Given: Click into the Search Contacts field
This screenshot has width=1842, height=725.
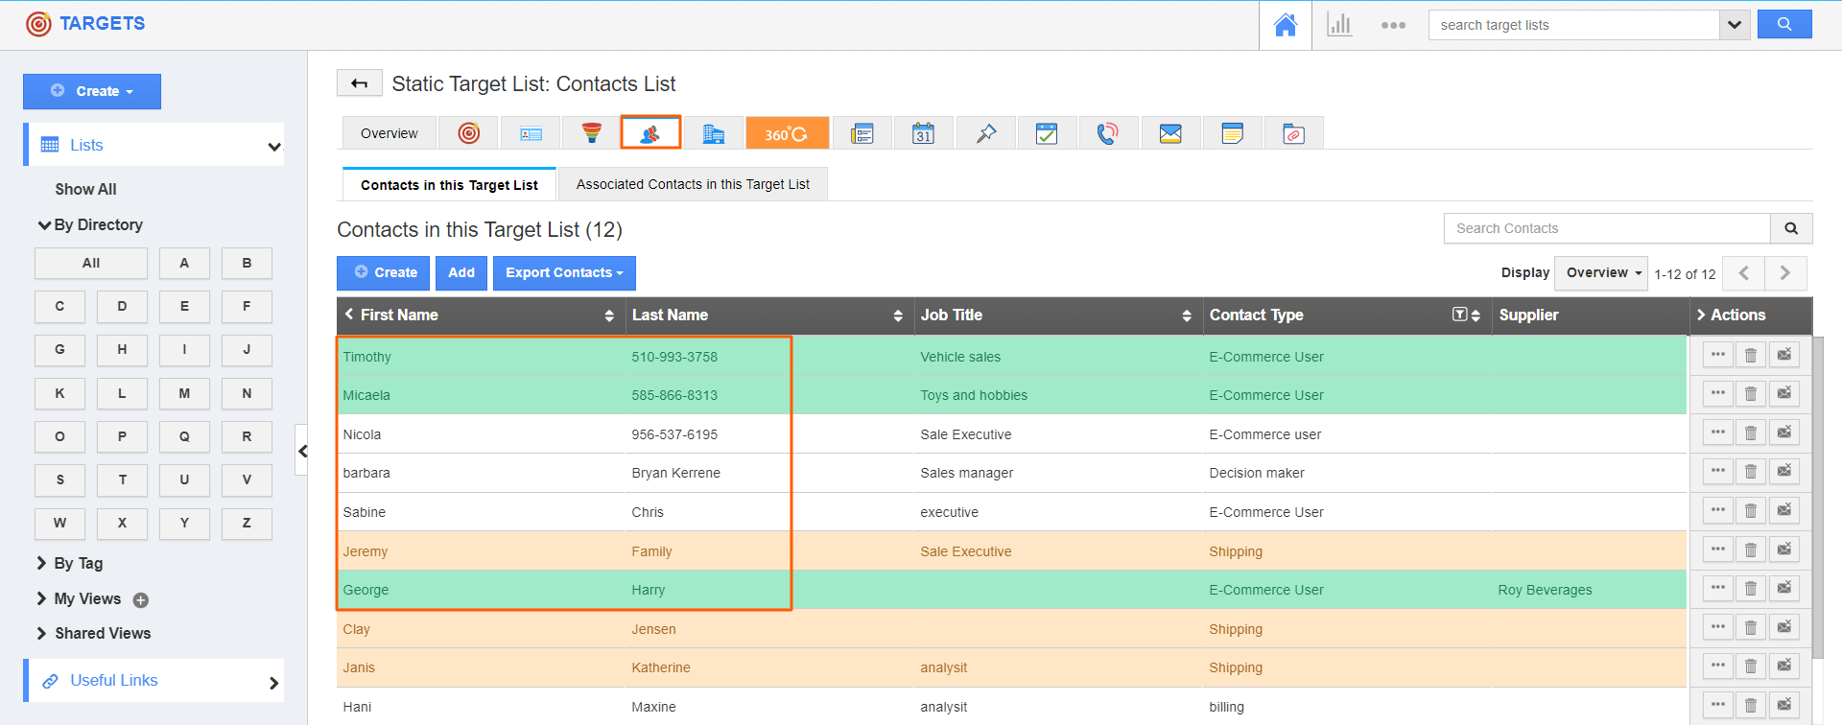Looking at the screenshot, I should [x=1606, y=228].
